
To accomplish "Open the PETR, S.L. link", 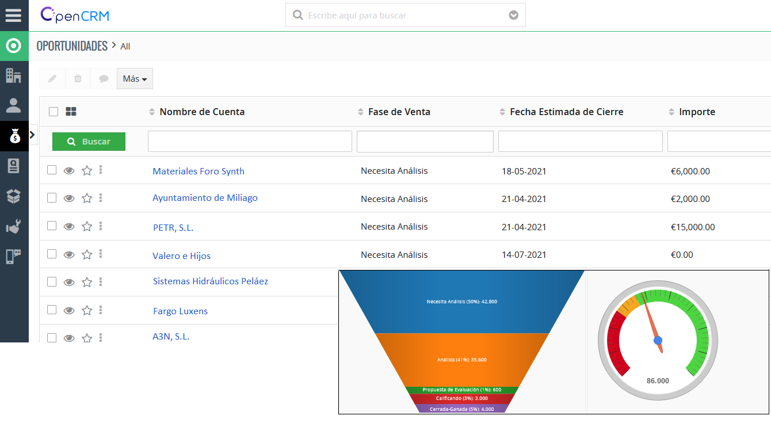I will [x=173, y=227].
